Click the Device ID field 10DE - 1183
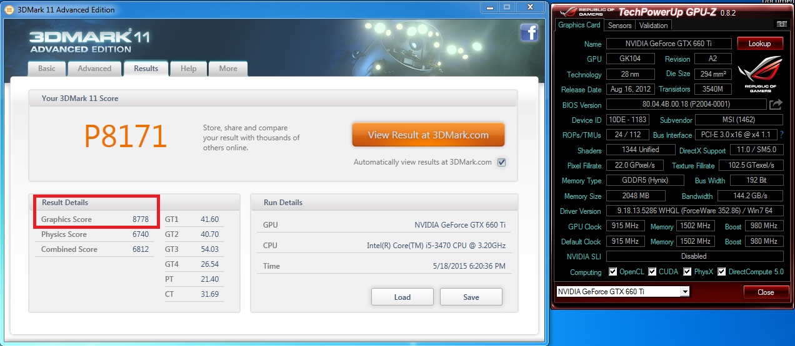The height and width of the screenshot is (346, 795). click(627, 120)
